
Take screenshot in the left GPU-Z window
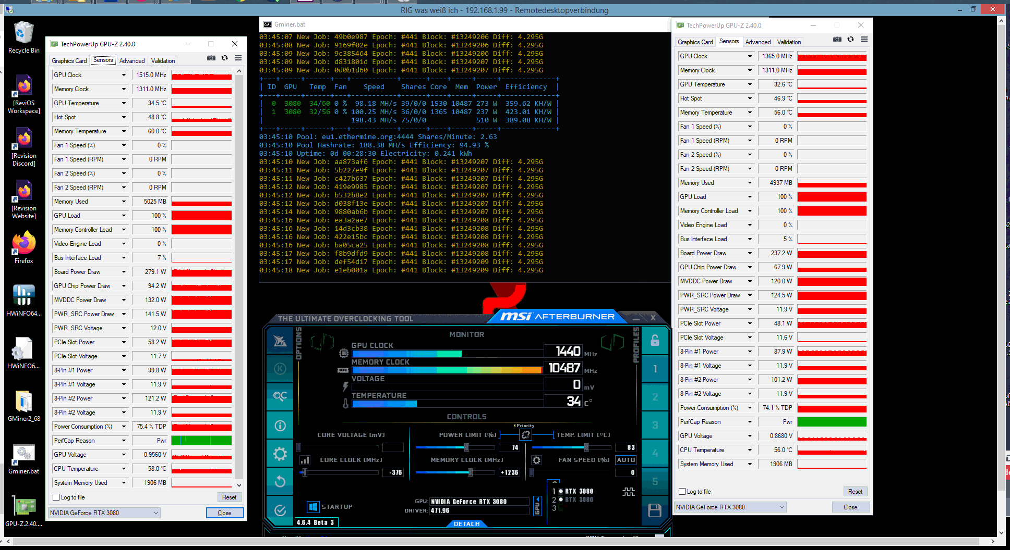point(211,58)
